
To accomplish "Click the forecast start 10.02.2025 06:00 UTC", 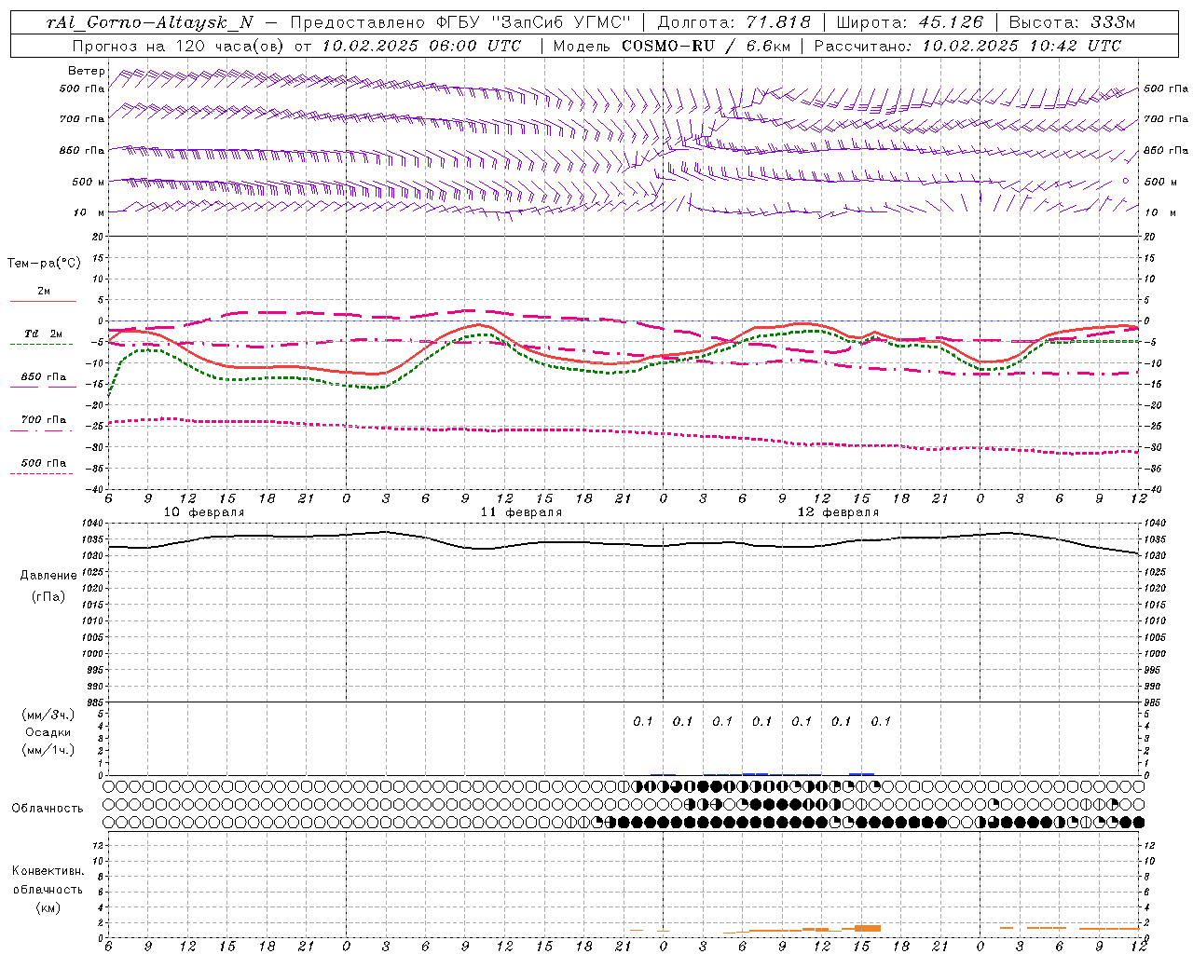I will [x=421, y=46].
